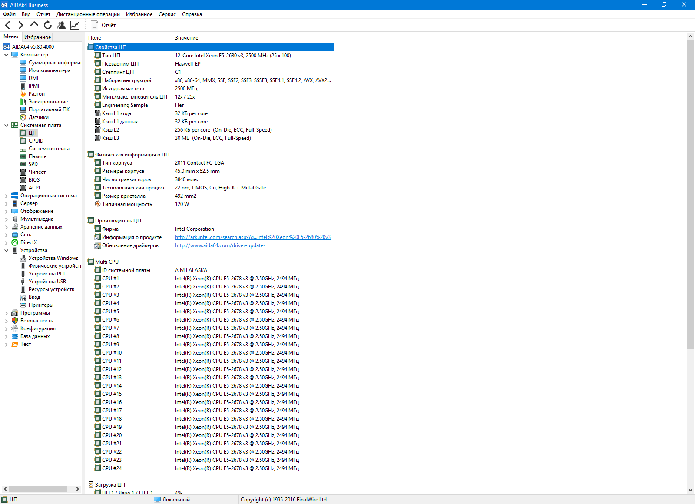The image size is (695, 504).
Task: Expand the Отображение tree node
Action: point(6,211)
